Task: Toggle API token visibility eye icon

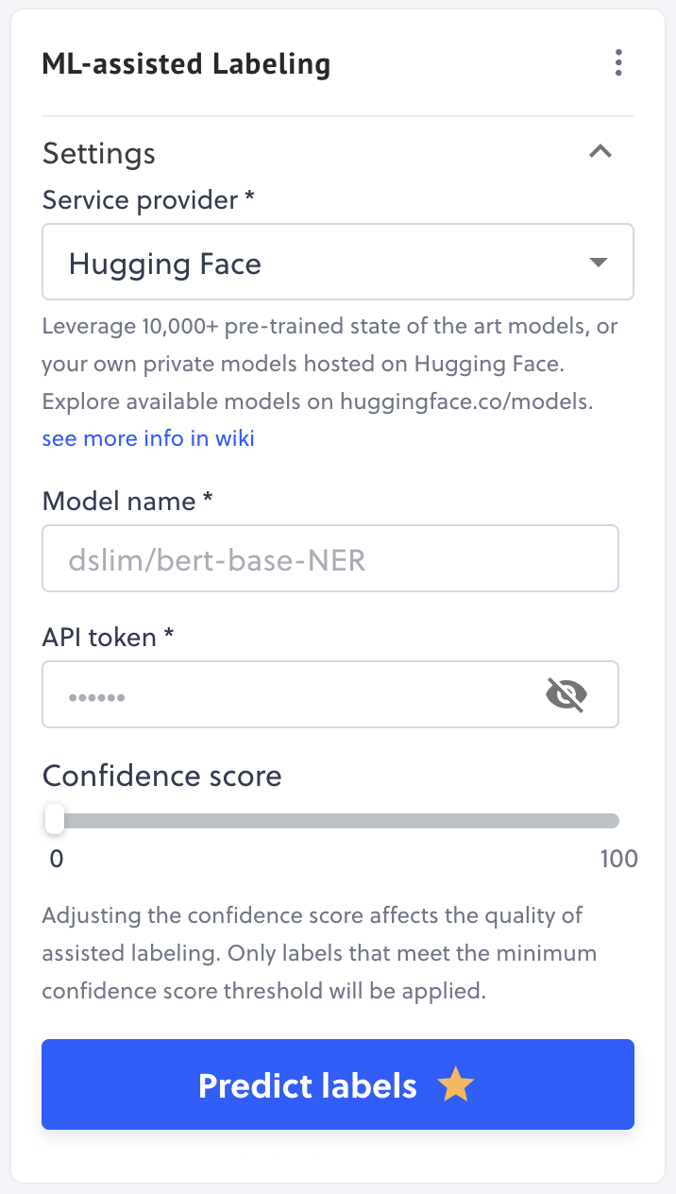Action: coord(566,695)
